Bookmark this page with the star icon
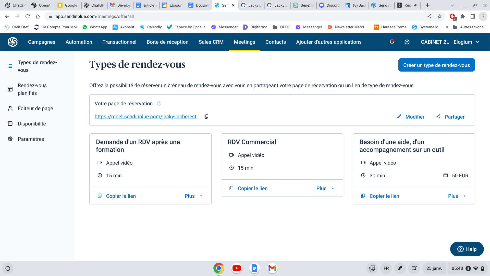Screen dimensions: 490x276 click(x=440, y=16)
